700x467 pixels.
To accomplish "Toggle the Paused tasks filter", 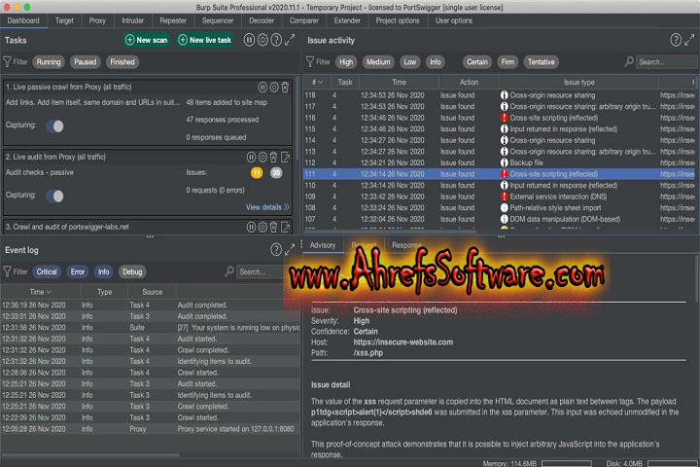I will coord(86,62).
